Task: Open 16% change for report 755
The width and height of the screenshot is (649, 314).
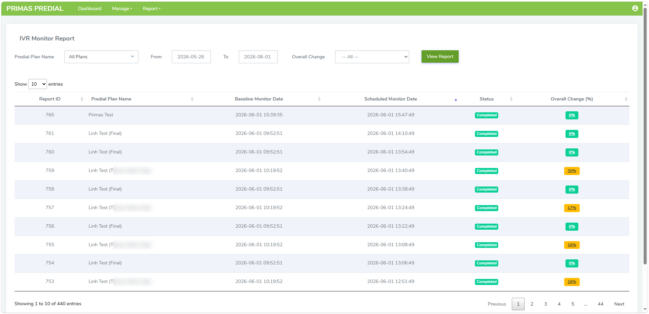Action: (x=572, y=245)
